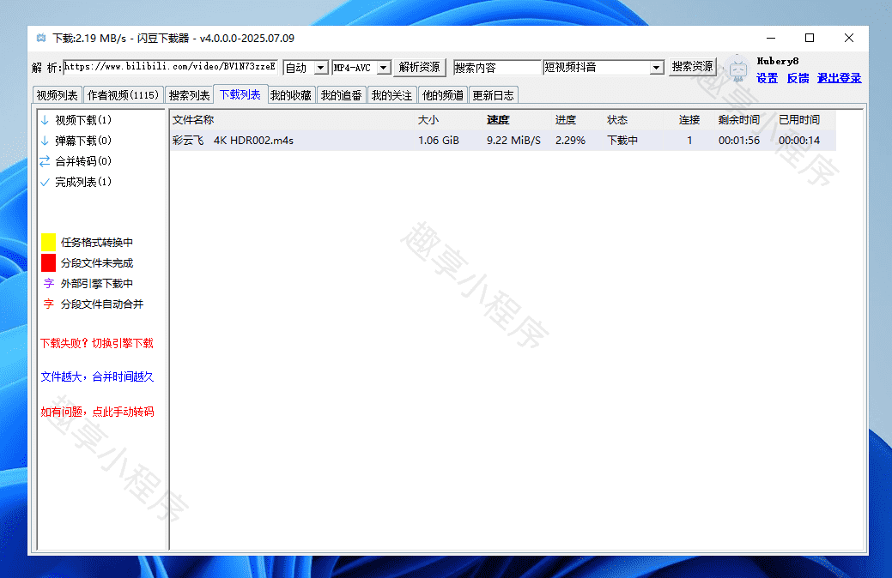Click the swap arrows icon beside 合并转码(0)

(45, 161)
